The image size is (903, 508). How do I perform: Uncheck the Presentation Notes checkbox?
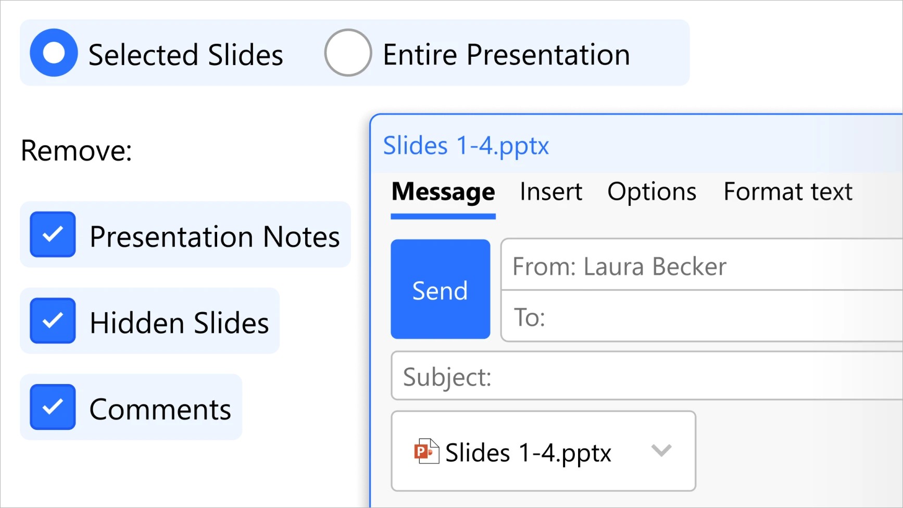(x=53, y=234)
